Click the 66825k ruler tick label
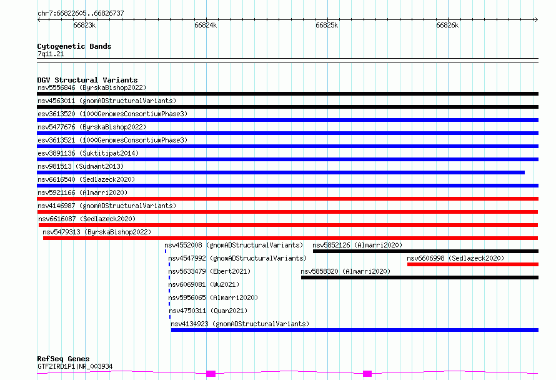The height and width of the screenshot is (380, 556). click(x=327, y=25)
